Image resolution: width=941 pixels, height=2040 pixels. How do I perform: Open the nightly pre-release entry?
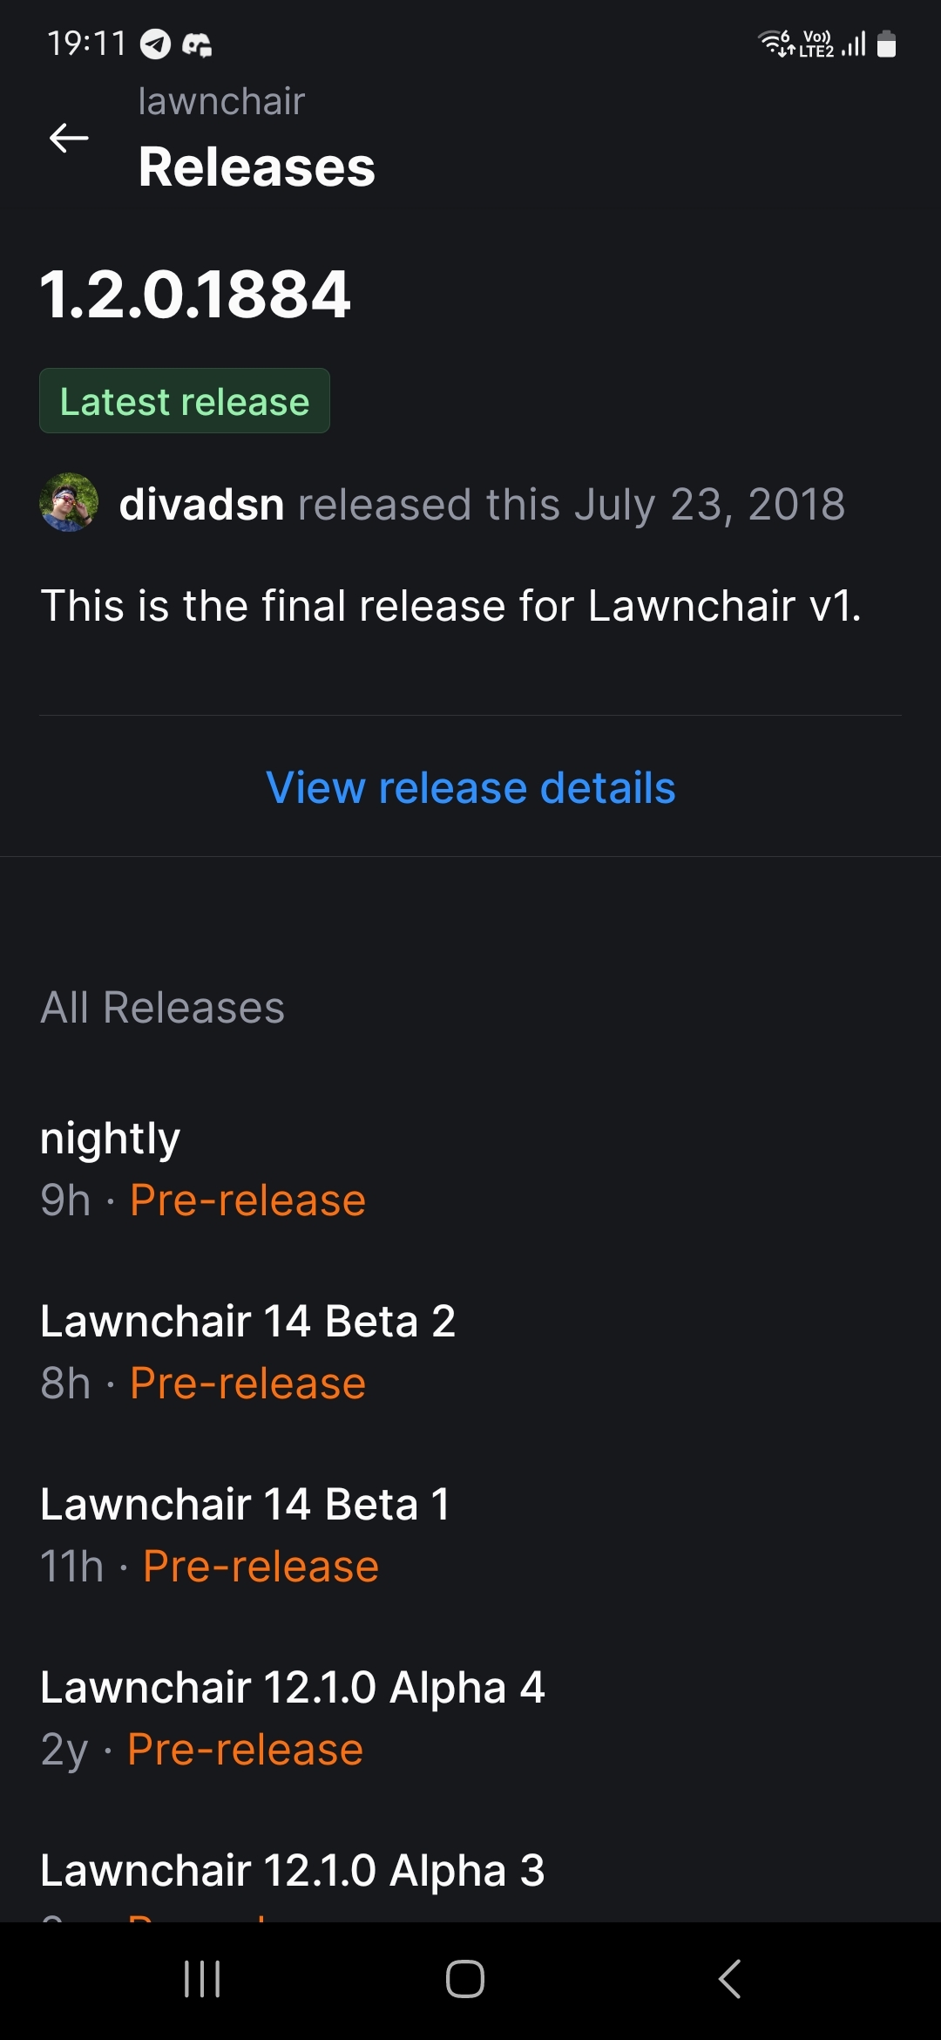coord(202,1168)
